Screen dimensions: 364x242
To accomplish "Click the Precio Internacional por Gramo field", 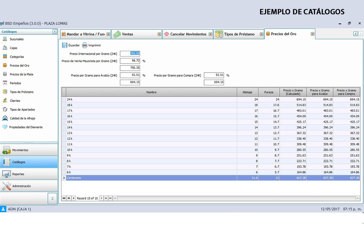I will [130, 53].
